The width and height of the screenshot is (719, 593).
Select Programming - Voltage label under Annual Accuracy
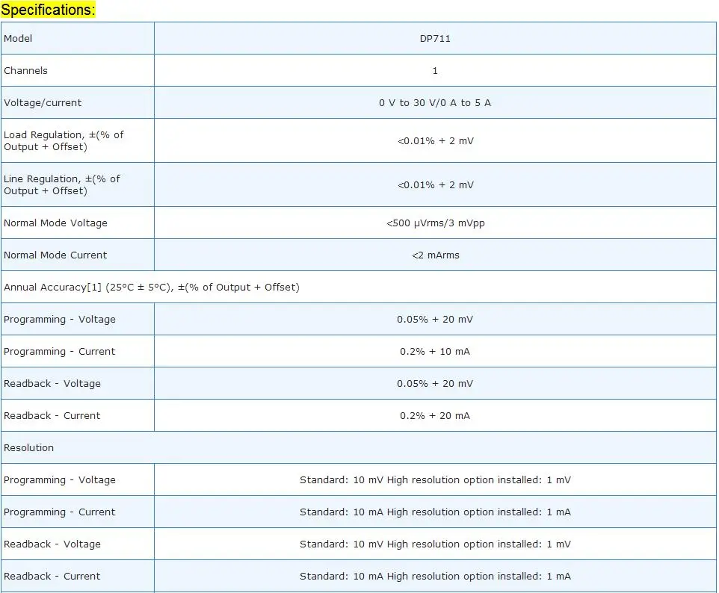(x=60, y=320)
